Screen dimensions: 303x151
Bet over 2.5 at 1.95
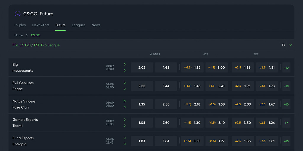click(243, 86)
